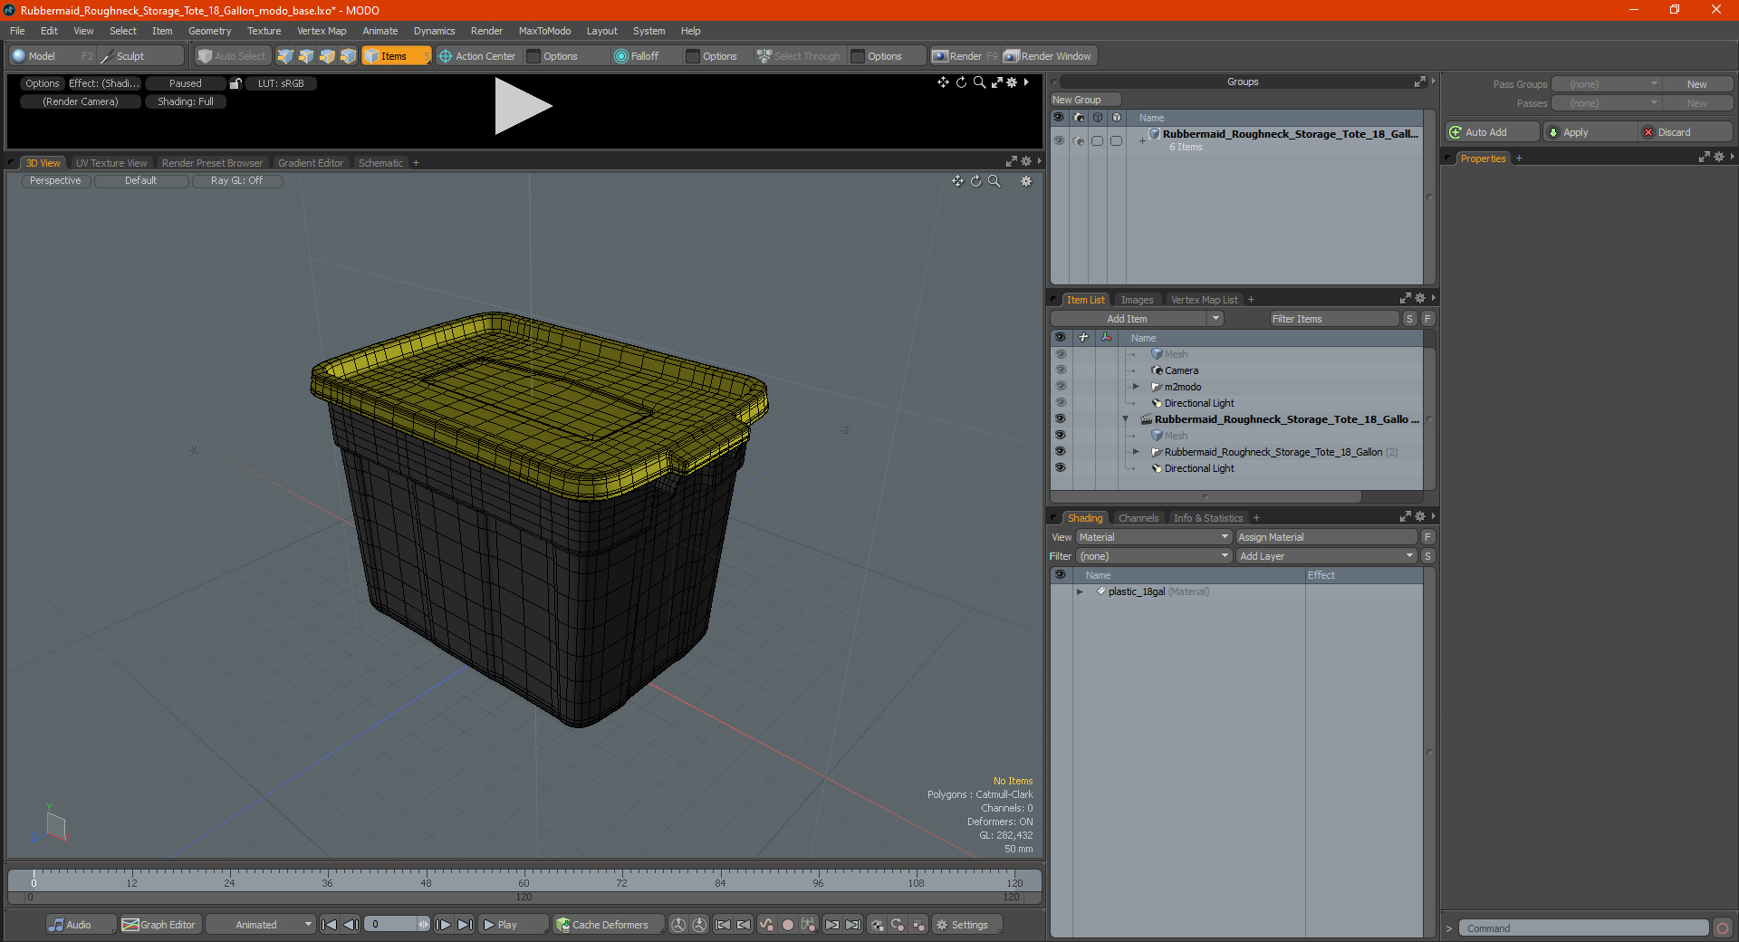Expand the plastic_18gal material
1739x942 pixels.
[1080, 591]
